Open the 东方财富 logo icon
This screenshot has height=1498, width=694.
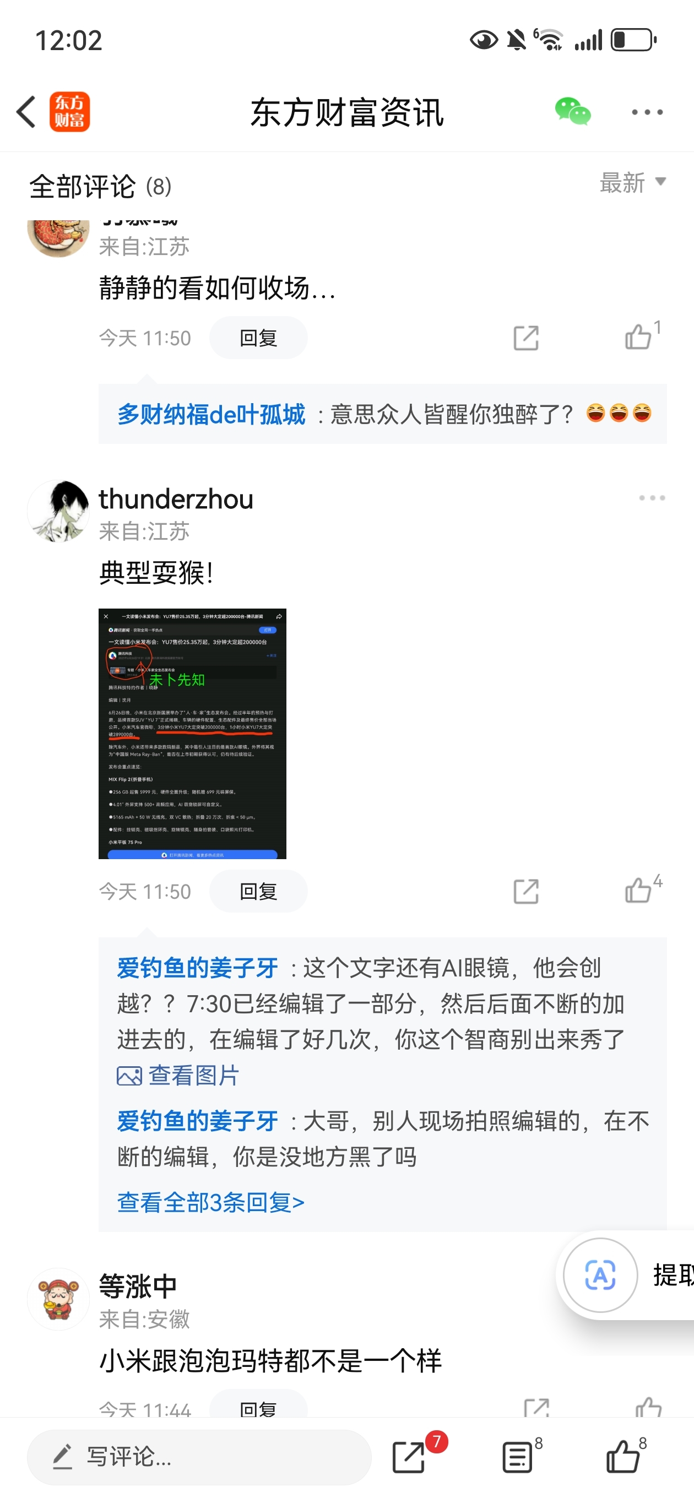(x=70, y=112)
